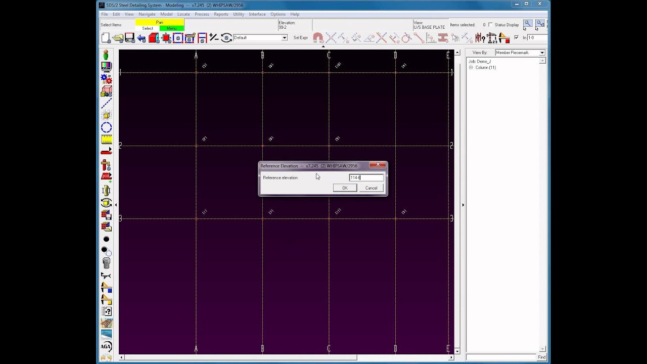Click the bolt tool in left sidebar
The image size is (647, 364).
[x=106, y=263]
